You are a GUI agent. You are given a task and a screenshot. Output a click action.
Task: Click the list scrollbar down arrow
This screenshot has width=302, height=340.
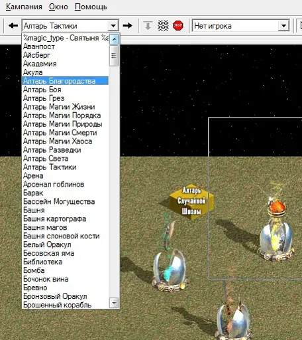pos(115,303)
